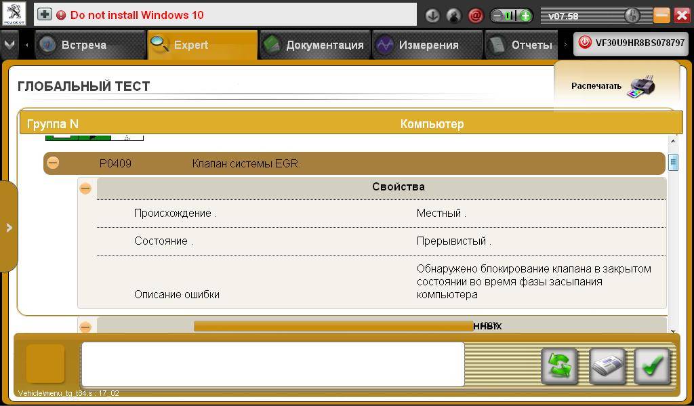Click the empty message text field
This screenshot has height=406, width=694.
[x=272, y=364]
